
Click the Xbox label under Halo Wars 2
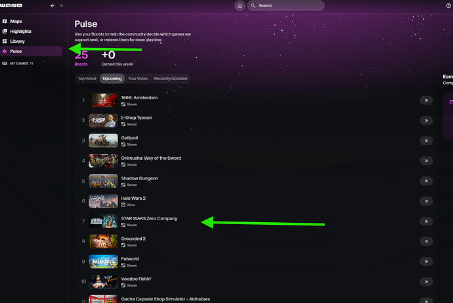(x=131, y=205)
